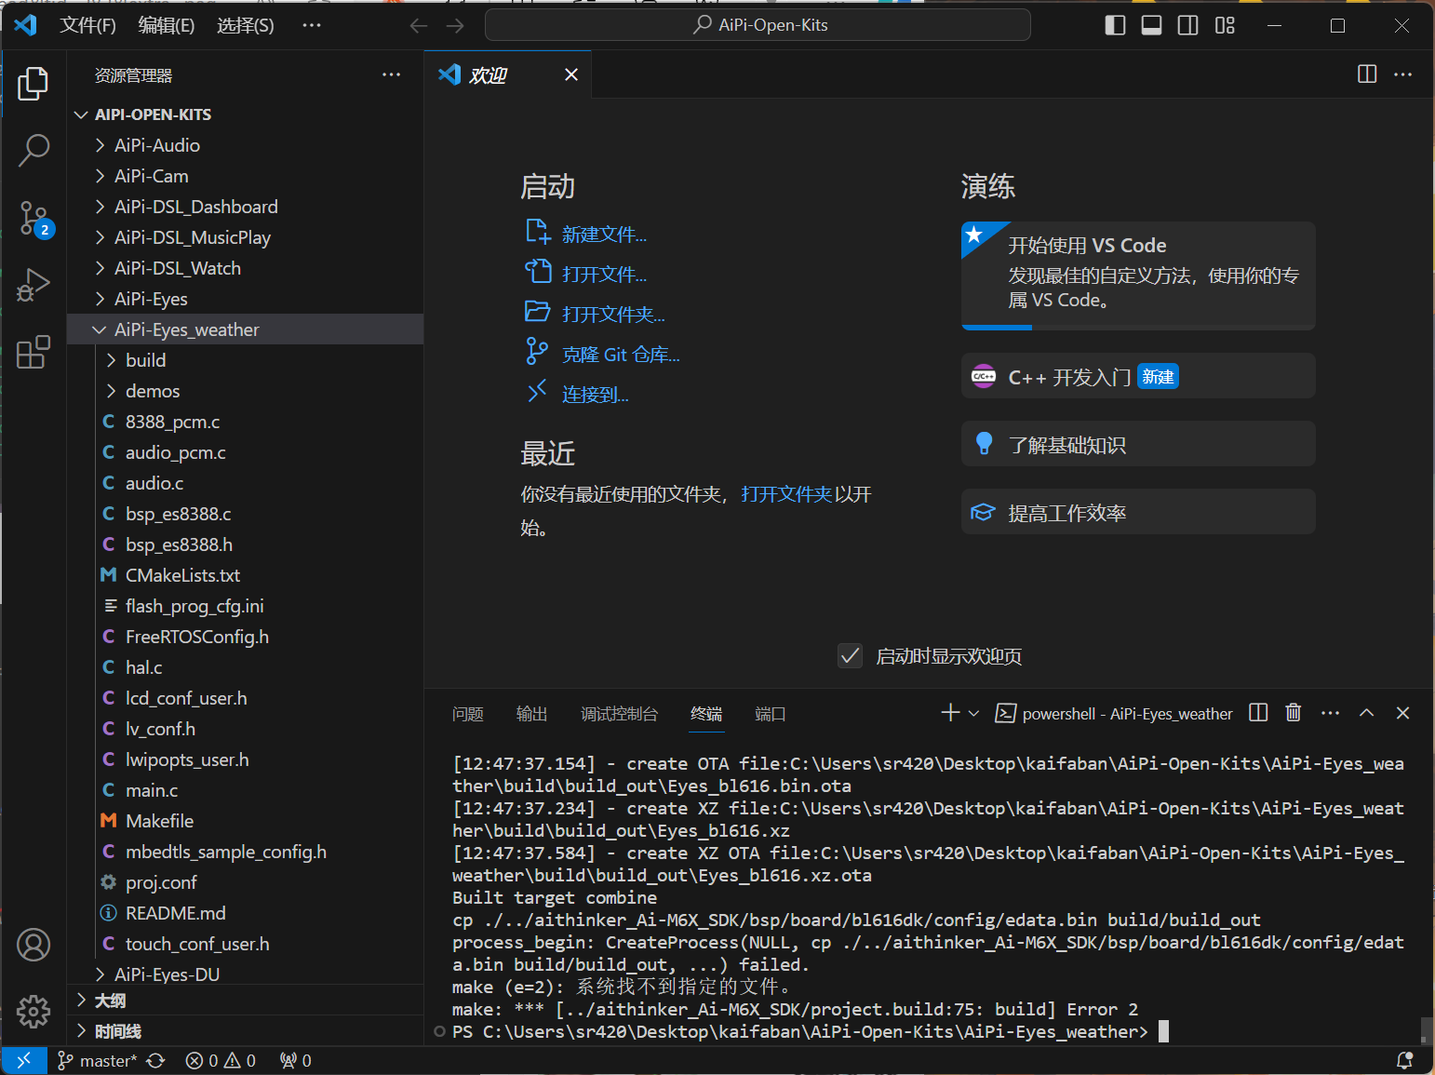Click the remote window indicator in status bar
1435x1075 pixels.
(24, 1060)
